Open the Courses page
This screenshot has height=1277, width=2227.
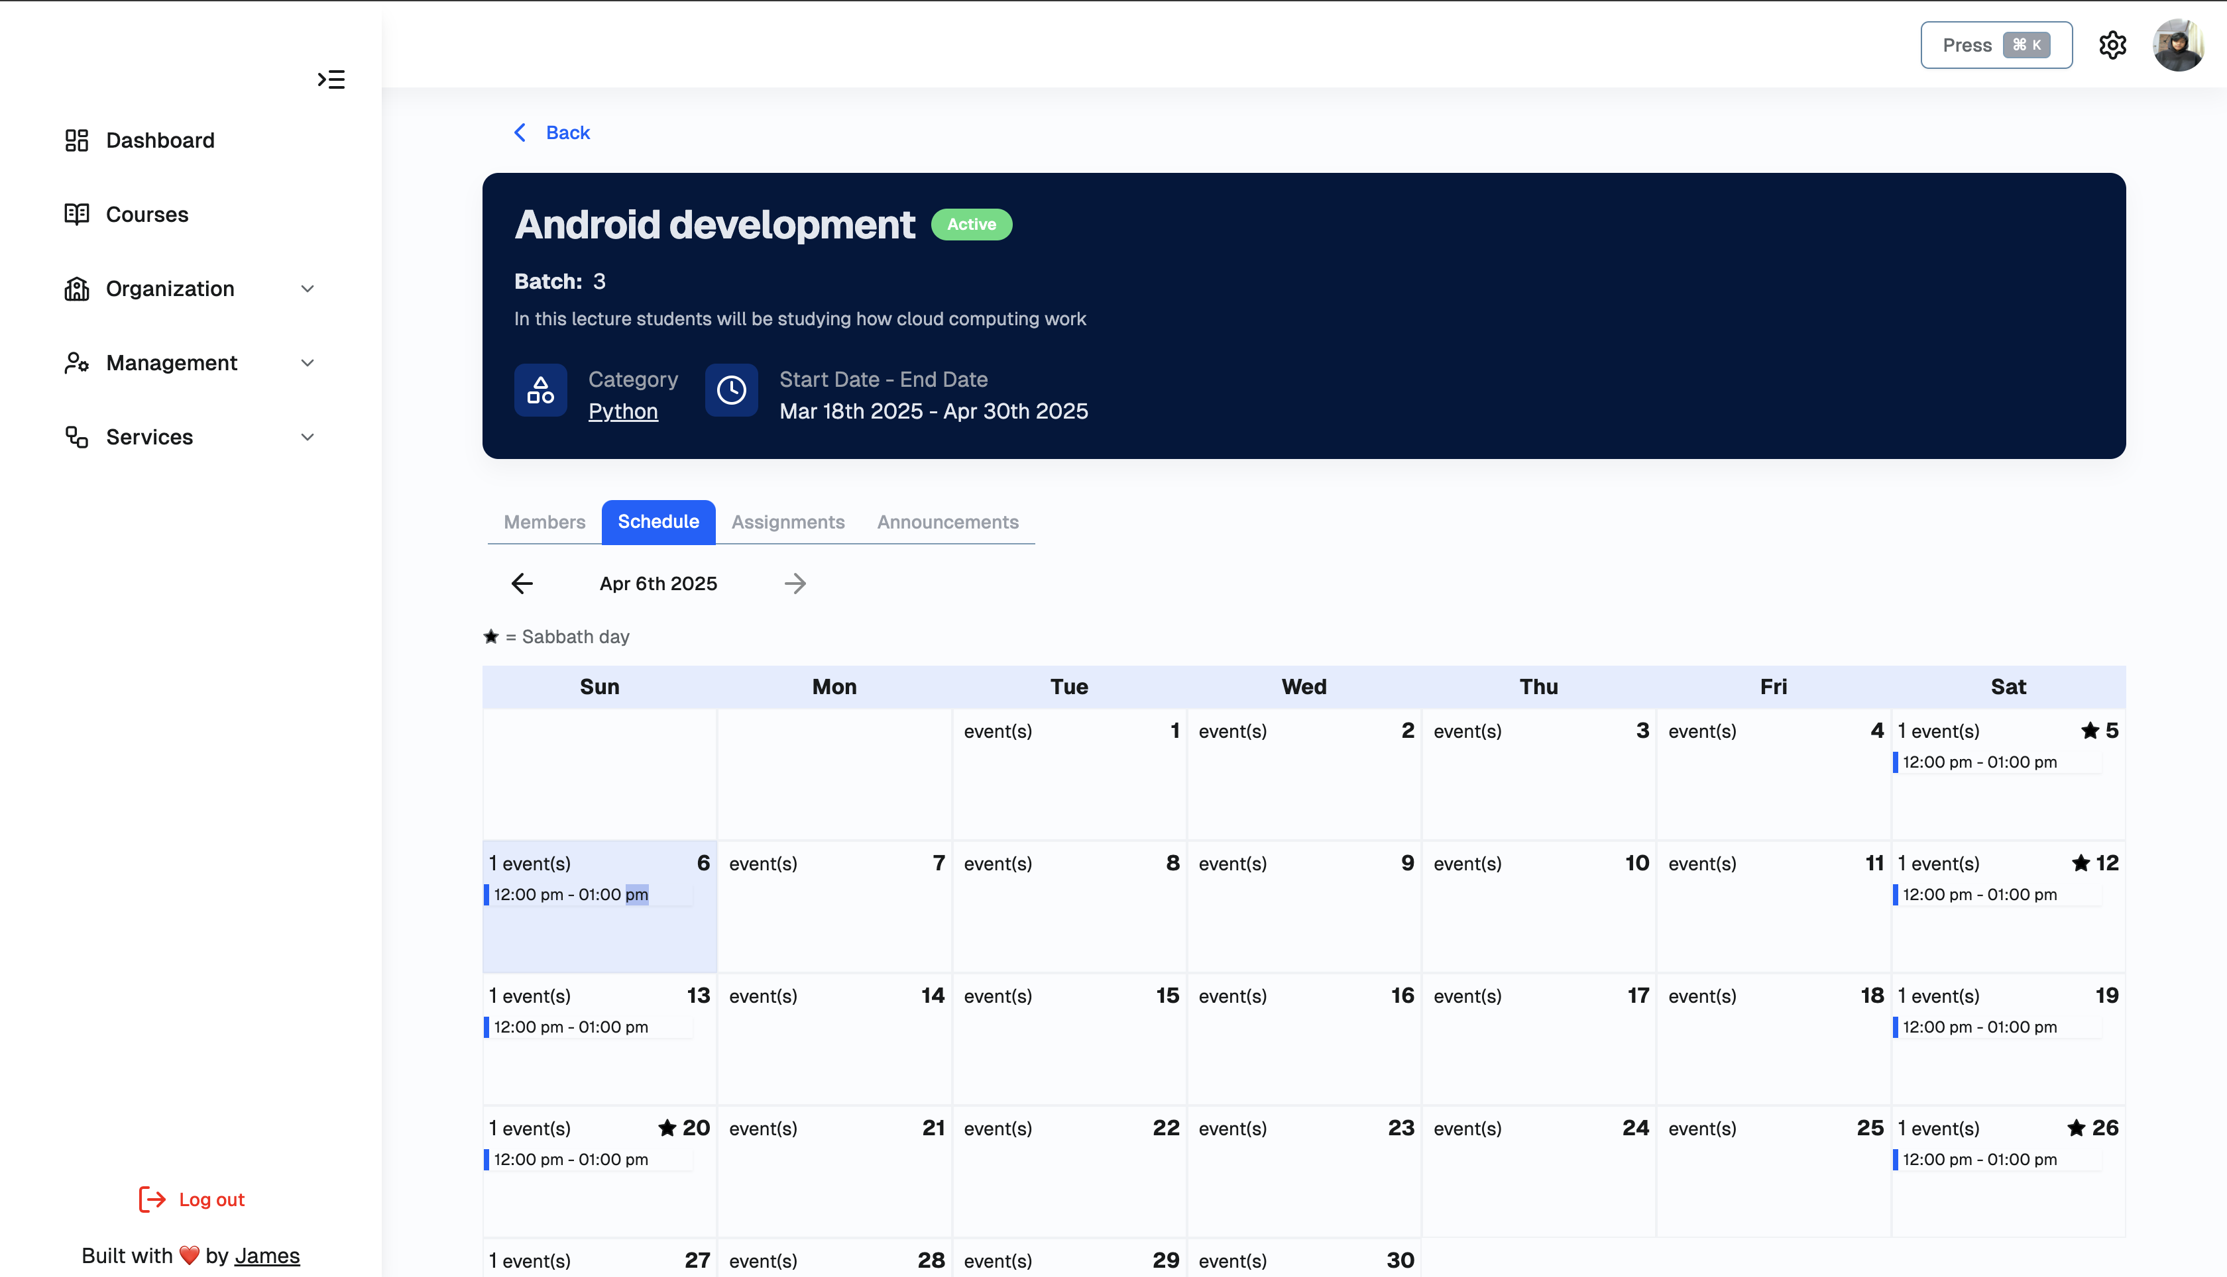pyautogui.click(x=146, y=214)
